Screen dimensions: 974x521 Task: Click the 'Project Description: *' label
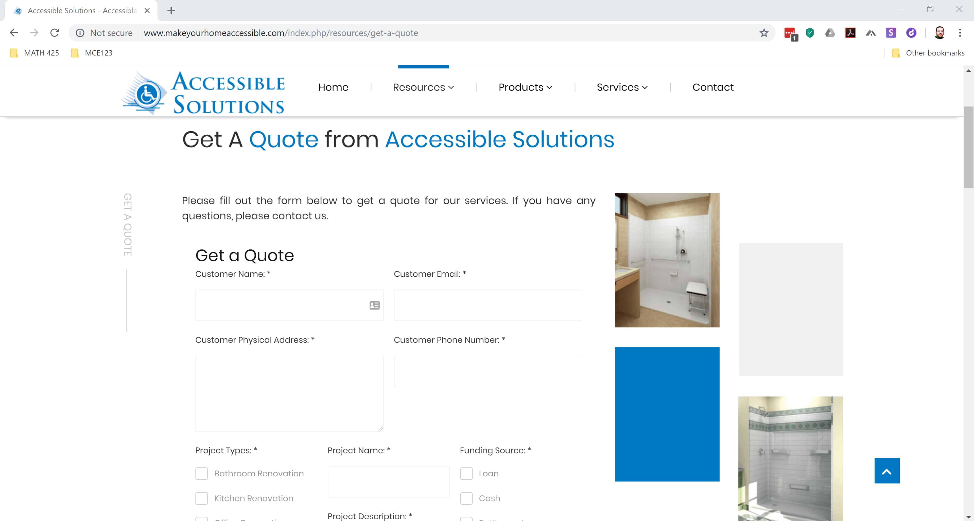(x=370, y=516)
